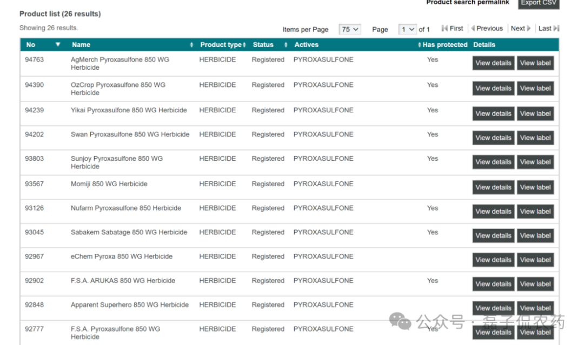This screenshot has width=584, height=345.
Task: View label for Apparent Superhero 92848
Action: (535, 308)
